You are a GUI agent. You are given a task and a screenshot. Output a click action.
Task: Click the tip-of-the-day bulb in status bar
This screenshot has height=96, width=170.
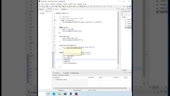point(130,90)
